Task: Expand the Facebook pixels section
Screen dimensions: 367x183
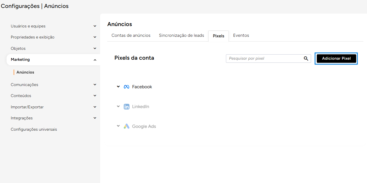Action: (118, 87)
